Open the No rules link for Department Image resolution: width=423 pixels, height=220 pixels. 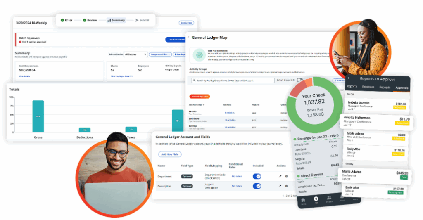(x=237, y=176)
